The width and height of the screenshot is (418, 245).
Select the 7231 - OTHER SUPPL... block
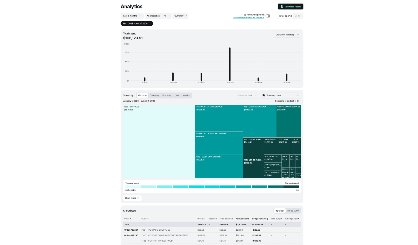pyautogui.click(x=253, y=168)
